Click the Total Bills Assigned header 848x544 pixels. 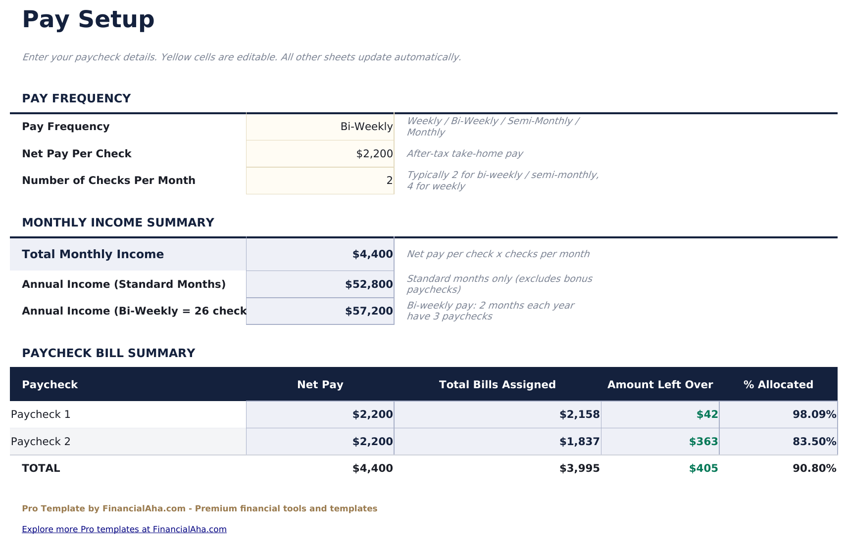click(x=497, y=384)
